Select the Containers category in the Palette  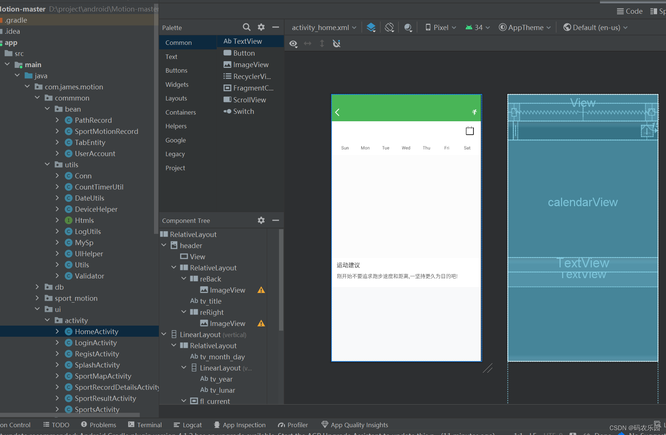pos(180,112)
